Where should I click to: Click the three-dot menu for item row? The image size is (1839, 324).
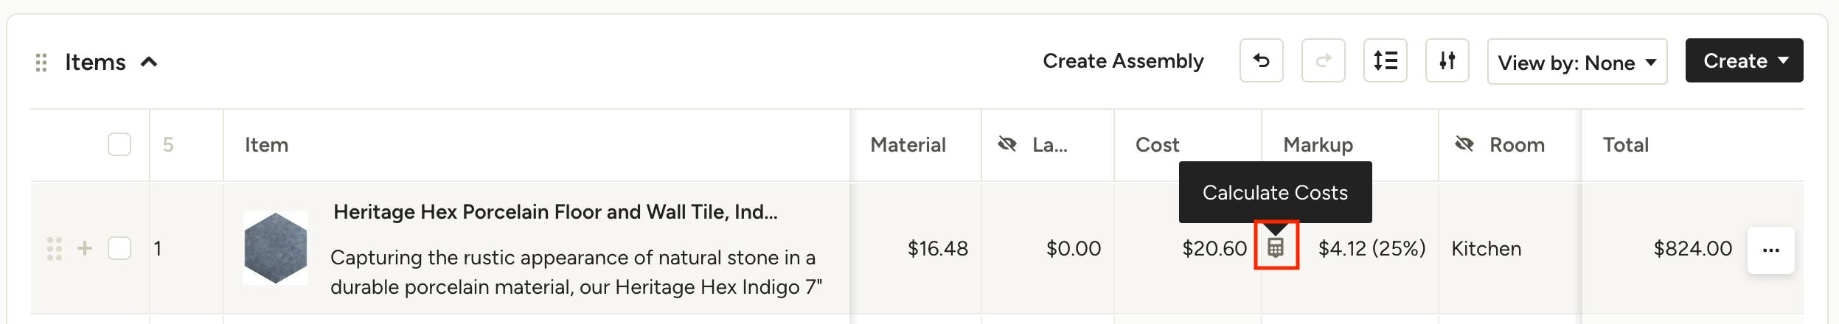point(1771,250)
